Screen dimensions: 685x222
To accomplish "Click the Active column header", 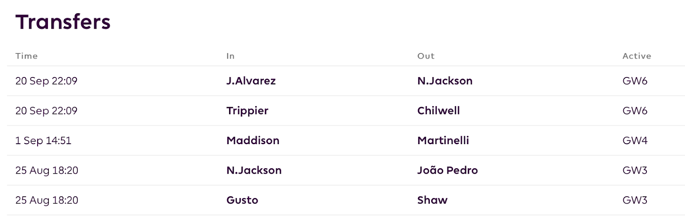I will pos(637,56).
